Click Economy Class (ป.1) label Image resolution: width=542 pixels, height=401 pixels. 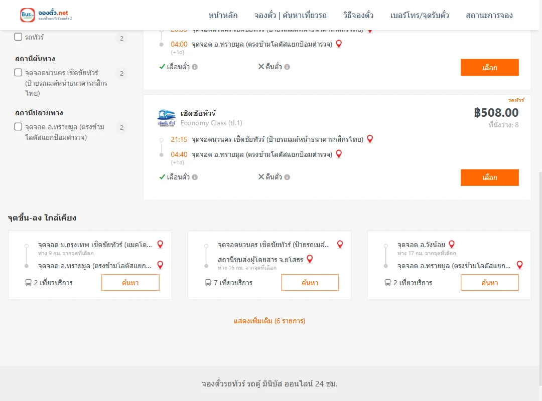[x=211, y=123]
